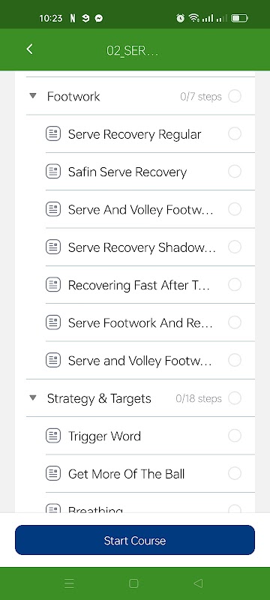Tap Android recent apps menu icon
The height and width of the screenshot is (600, 270).
[x=69, y=583]
